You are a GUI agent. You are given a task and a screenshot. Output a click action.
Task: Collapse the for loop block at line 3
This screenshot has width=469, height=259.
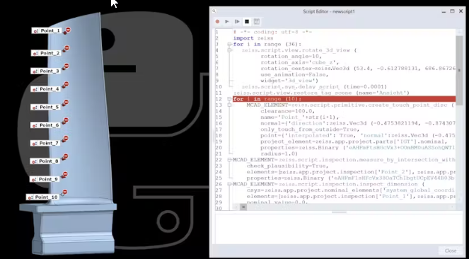[x=229, y=45]
